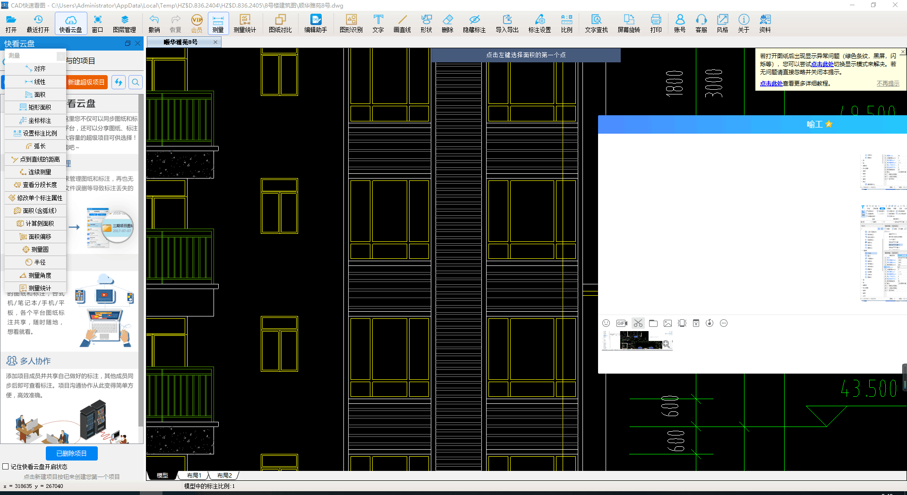Screen dimensions: 907x495
Task: Open a drawing file with 打开
Action: pyautogui.click(x=11, y=23)
